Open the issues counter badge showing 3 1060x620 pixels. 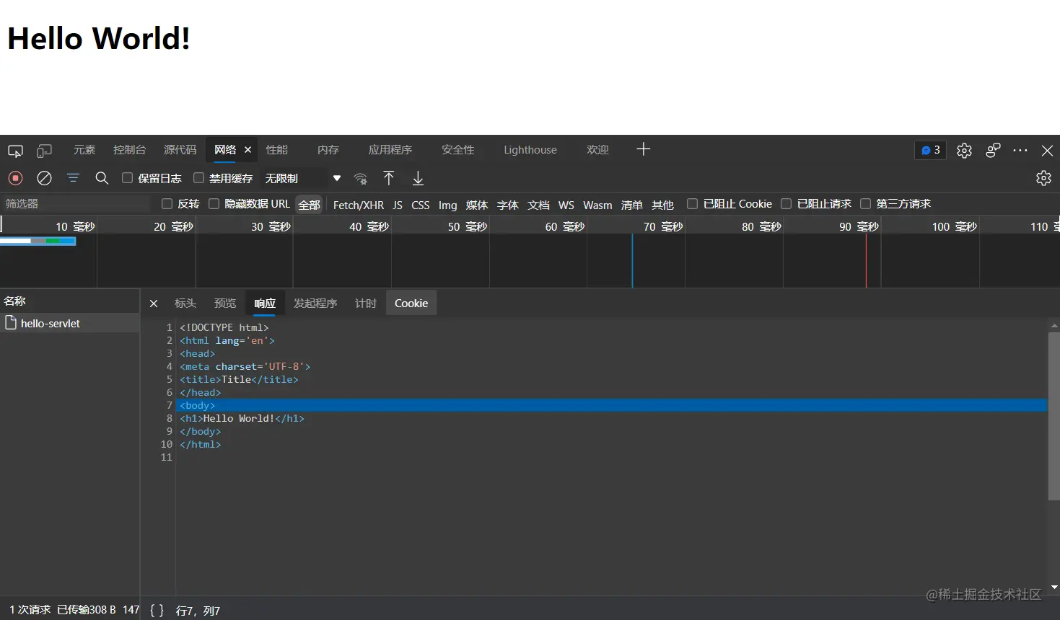click(930, 150)
